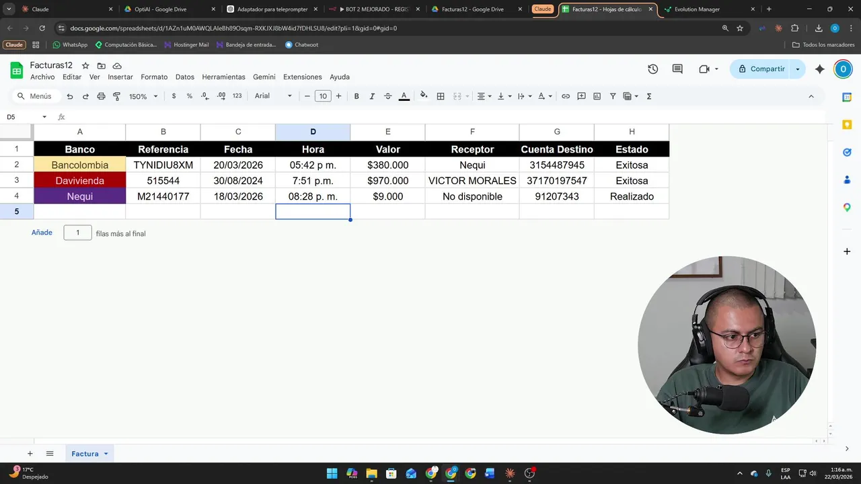Open the Arial font dropdown
861x484 pixels.
point(273,96)
